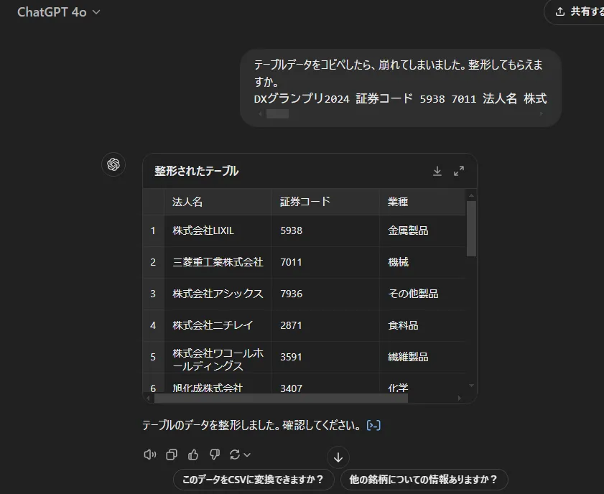Screen dimensions: 604x494
Task: Play the response aloud with speaker icon
Action: click(x=150, y=455)
